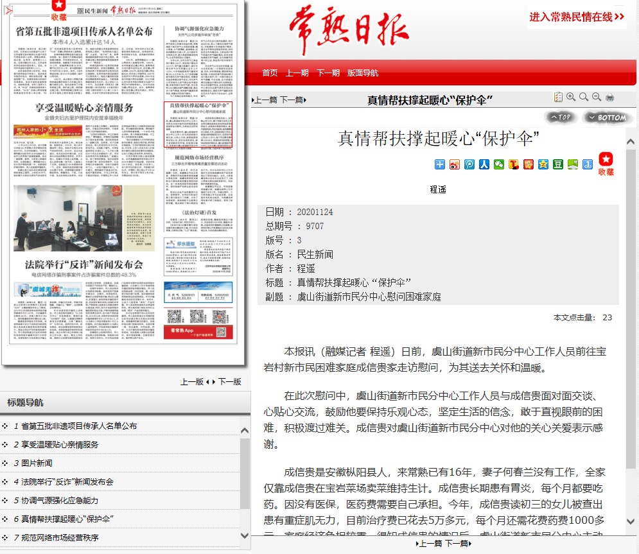Click 省第五批非遗项目 headline on page thumbnail
639x554 pixels.
click(x=84, y=31)
